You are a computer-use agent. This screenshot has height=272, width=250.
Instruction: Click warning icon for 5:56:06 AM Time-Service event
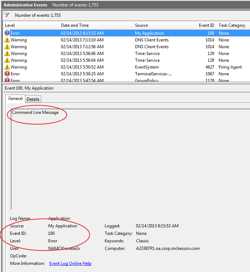pos(7,54)
